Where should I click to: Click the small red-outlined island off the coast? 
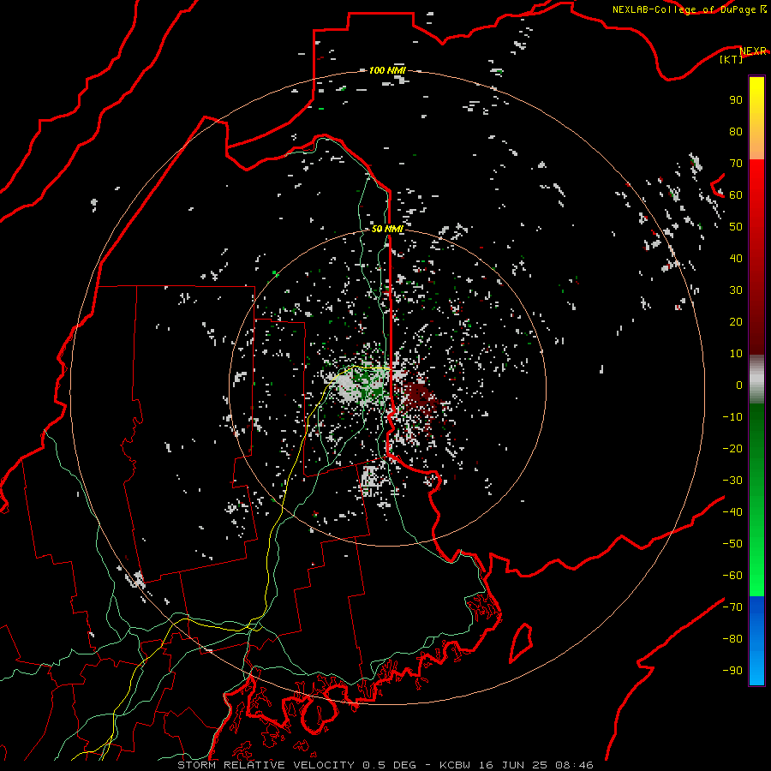(x=521, y=642)
